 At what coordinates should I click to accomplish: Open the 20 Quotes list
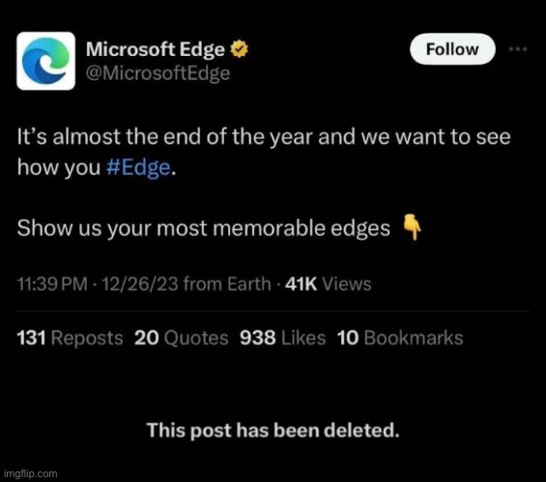pos(182,337)
